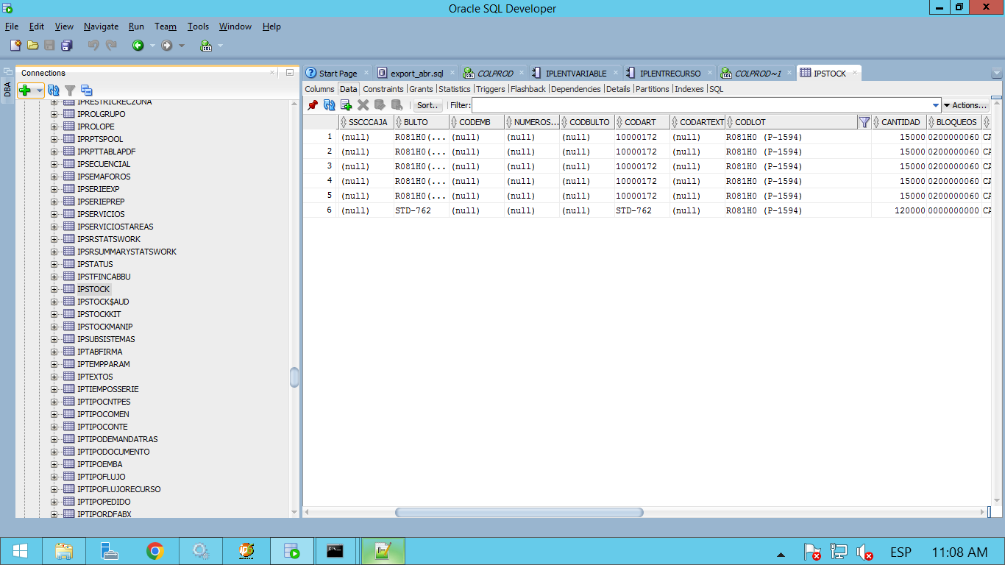Image resolution: width=1005 pixels, height=565 pixels.
Task: Expand the IPSTATUS table node
Action: [54, 264]
